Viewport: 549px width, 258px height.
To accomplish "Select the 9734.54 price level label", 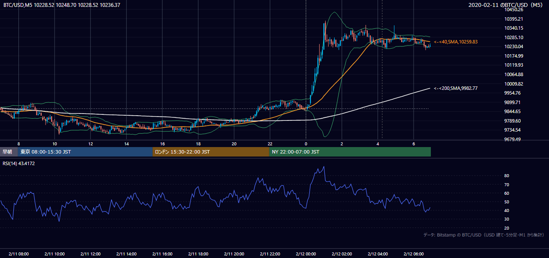I will click(x=513, y=130).
